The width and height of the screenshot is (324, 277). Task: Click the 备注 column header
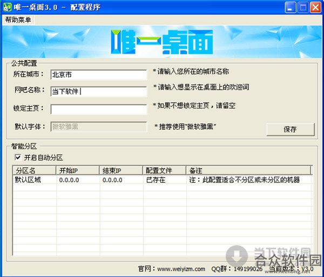tap(249, 171)
